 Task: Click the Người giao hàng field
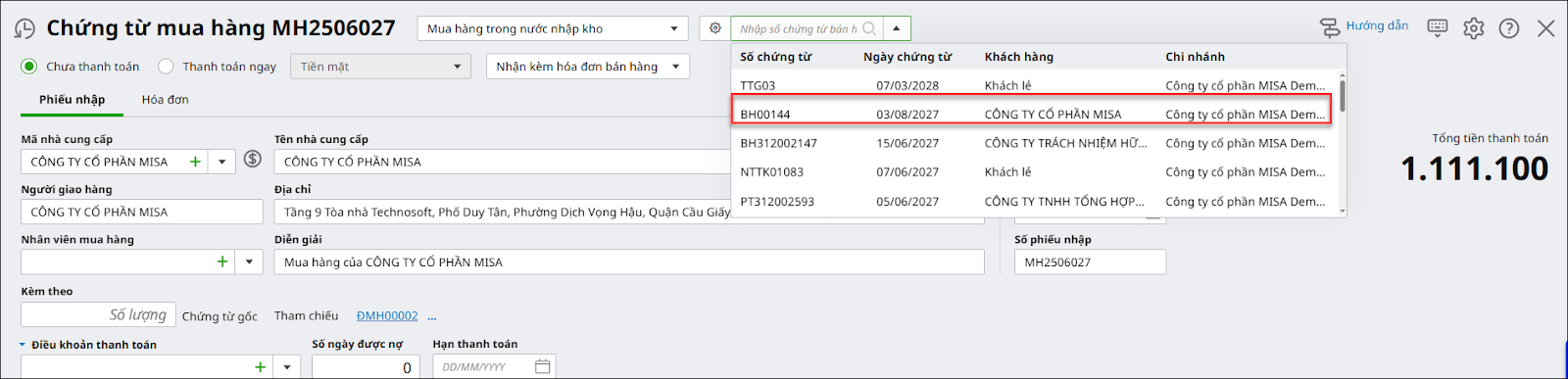142,212
